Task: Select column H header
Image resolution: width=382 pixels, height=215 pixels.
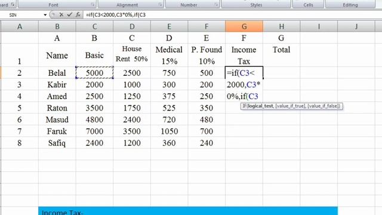Action: click(281, 26)
